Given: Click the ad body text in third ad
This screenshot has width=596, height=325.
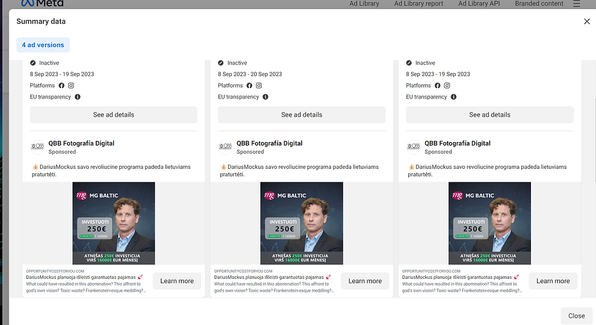Looking at the screenshot, I should click(x=487, y=171).
